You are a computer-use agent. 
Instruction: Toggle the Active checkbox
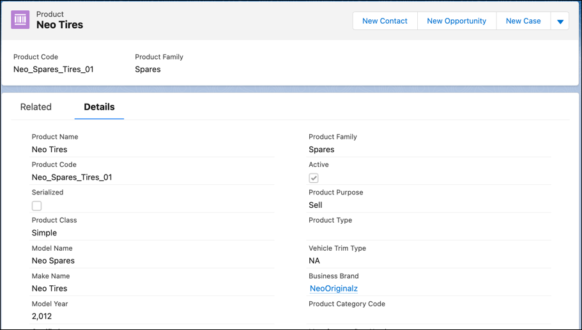tap(314, 178)
